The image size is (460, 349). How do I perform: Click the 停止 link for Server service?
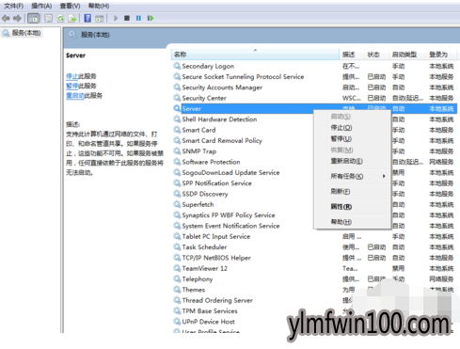71,76
